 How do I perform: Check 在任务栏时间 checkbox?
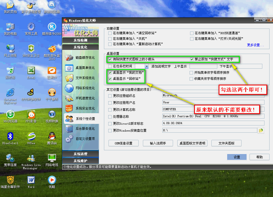point(110,66)
